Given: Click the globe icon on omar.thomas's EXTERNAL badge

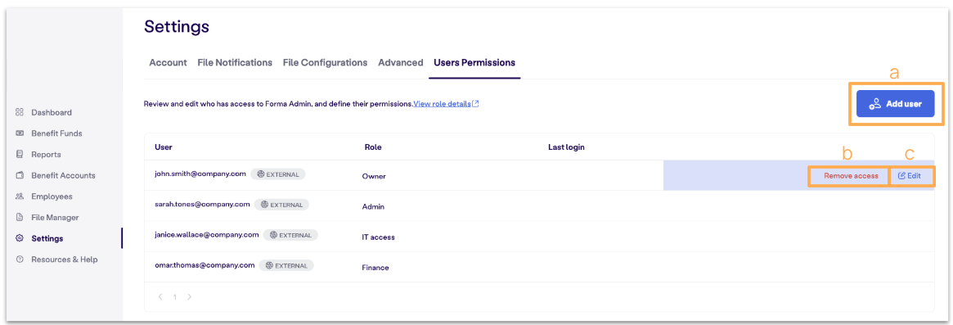Looking at the screenshot, I should [269, 265].
